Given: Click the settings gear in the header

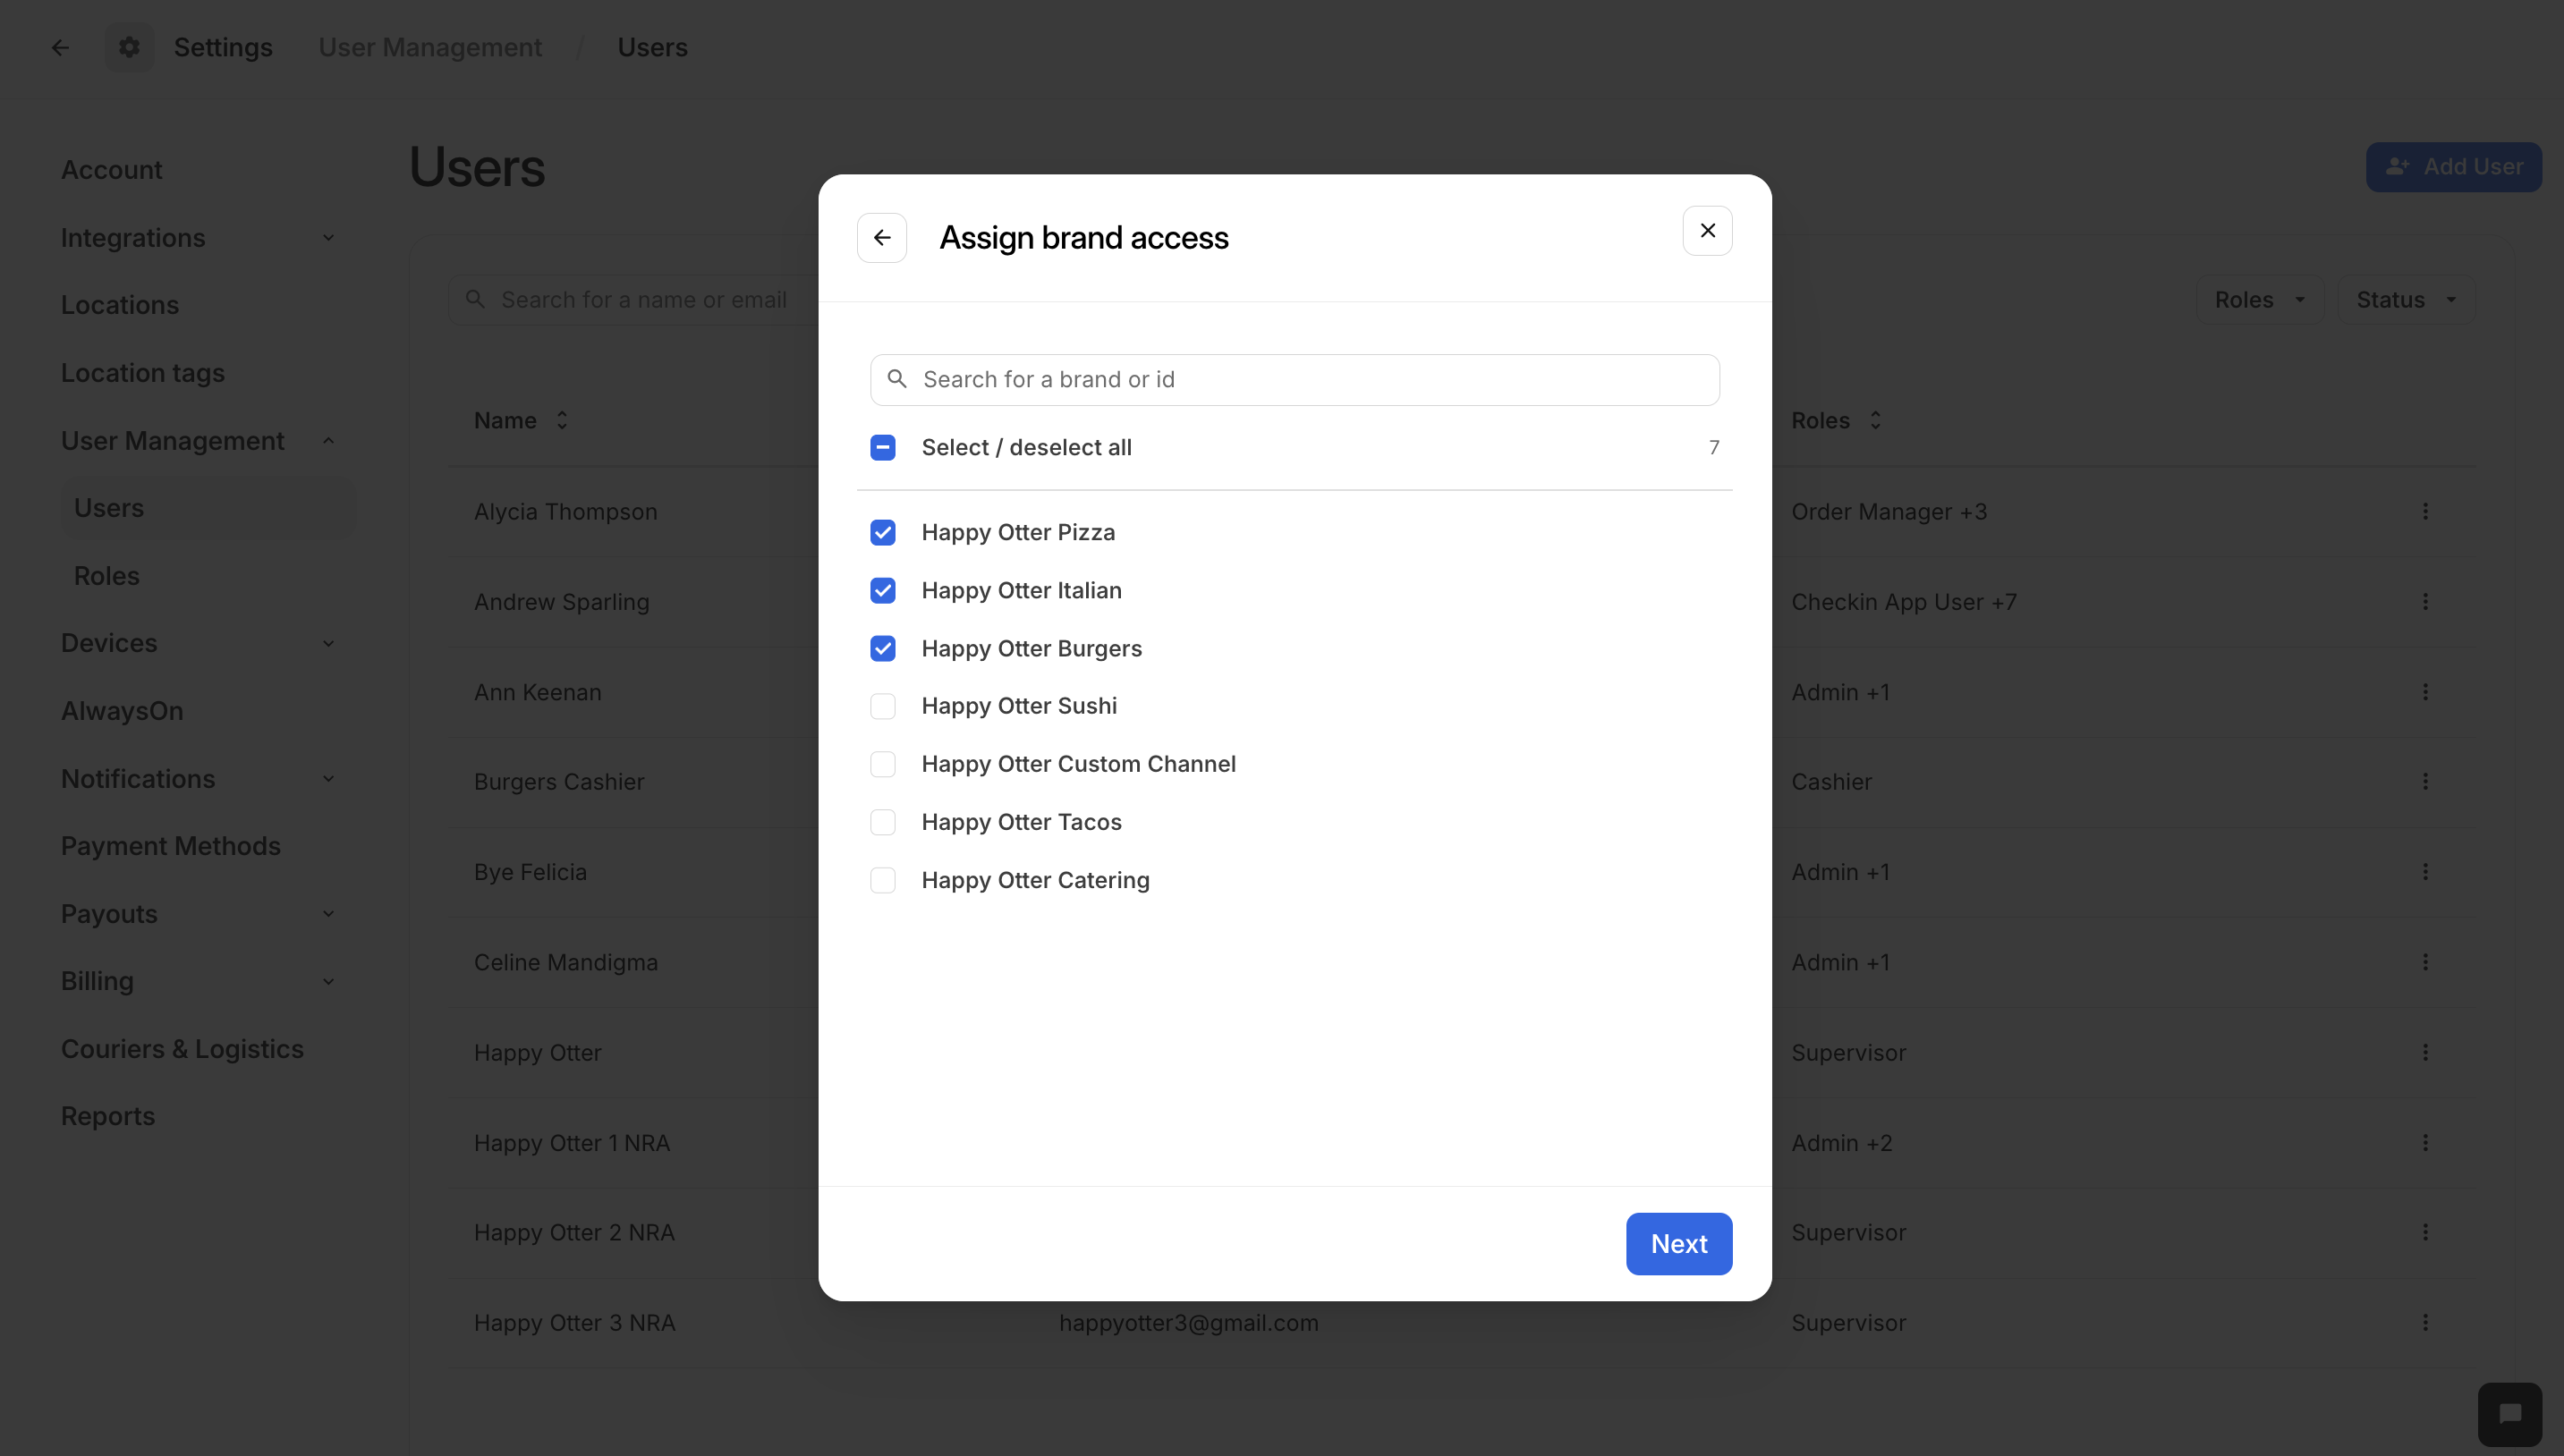Looking at the screenshot, I should (x=129, y=46).
